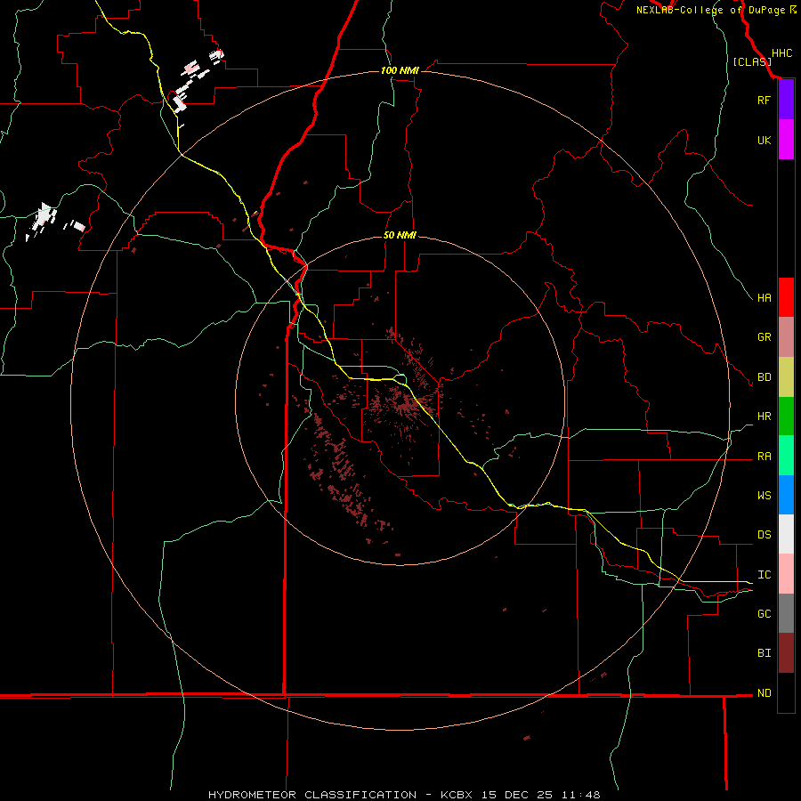Click the IC pink legend swatch
The image size is (801, 801).
click(786, 574)
